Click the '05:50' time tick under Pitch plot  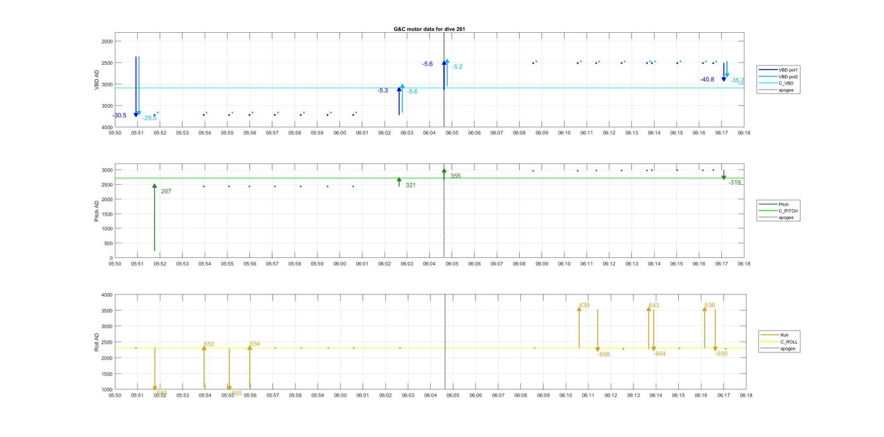tap(115, 264)
